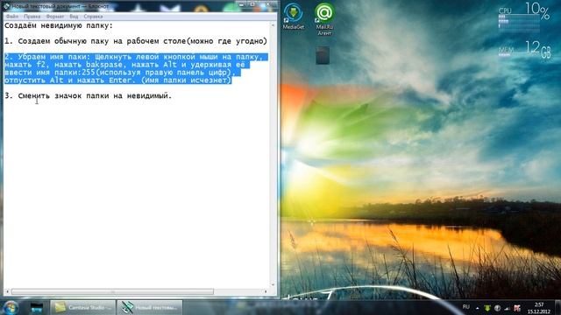Image resolution: width=561 pixels, height=315 pixels.
Task: Click the Notepad title bar icon
Action: pyautogui.click(x=6, y=6)
